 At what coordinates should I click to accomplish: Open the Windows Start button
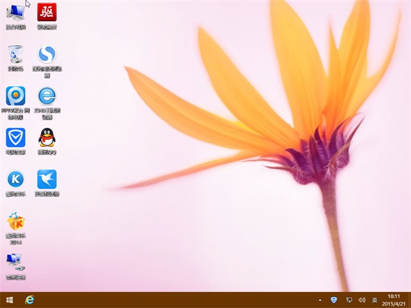tap(10, 300)
